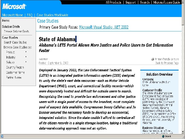Open Browse Solution Briefs

(x=16, y=31)
